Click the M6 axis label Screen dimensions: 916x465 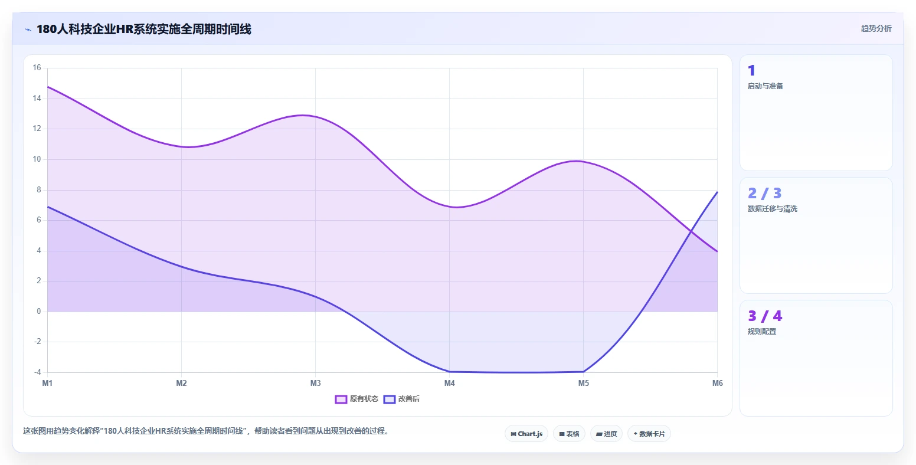718,384
